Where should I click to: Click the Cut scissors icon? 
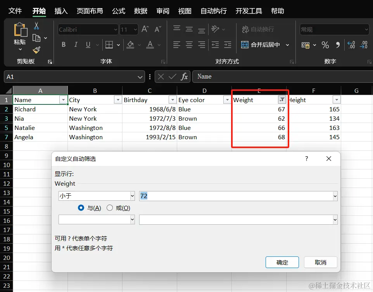(36, 26)
